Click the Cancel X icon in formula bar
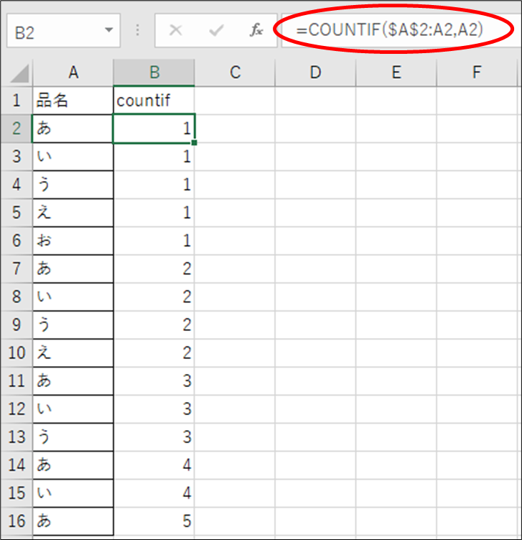The width and height of the screenshot is (522, 540). coord(176,31)
